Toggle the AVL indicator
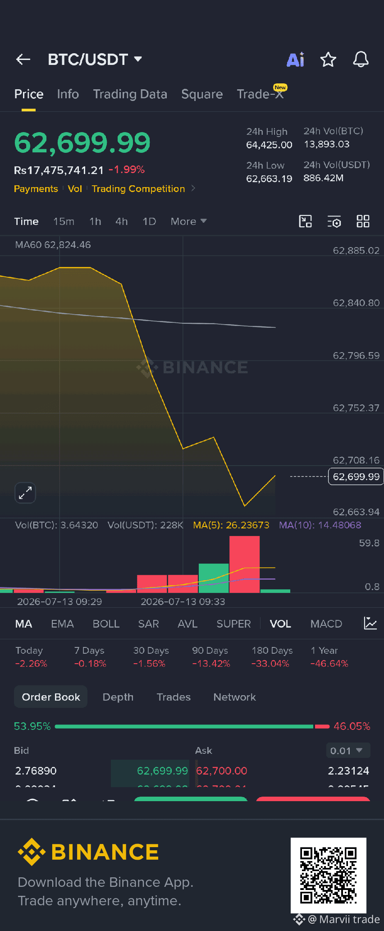Image resolution: width=384 pixels, height=931 pixels. pyautogui.click(x=187, y=624)
